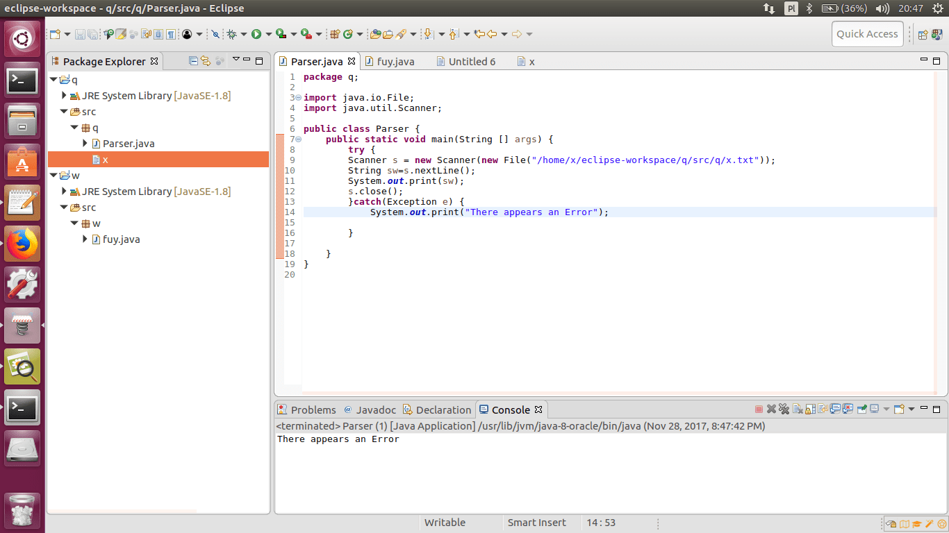Screen dimensions: 949x533
Task: Fold the imports at line 3
Action: point(298,97)
